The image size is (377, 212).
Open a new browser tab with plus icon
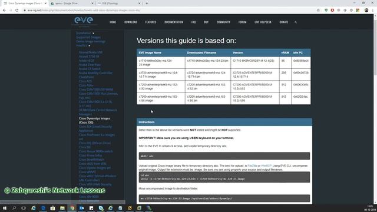[x=147, y=4]
